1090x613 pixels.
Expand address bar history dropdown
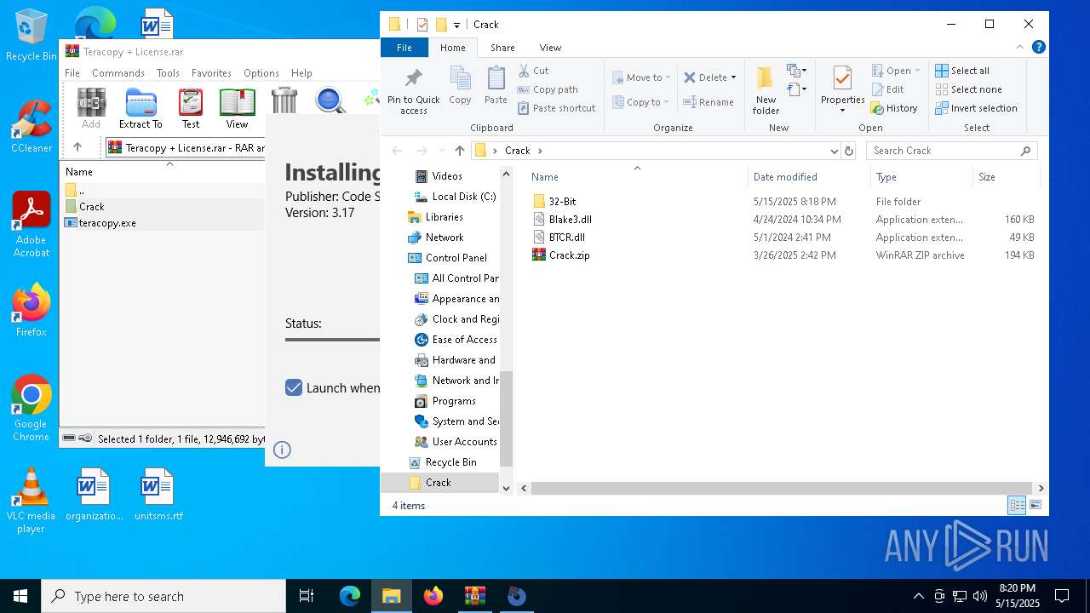click(x=834, y=151)
